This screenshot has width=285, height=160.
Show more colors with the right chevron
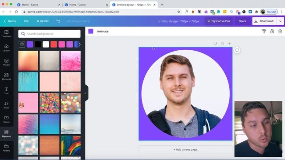coord(79,44)
